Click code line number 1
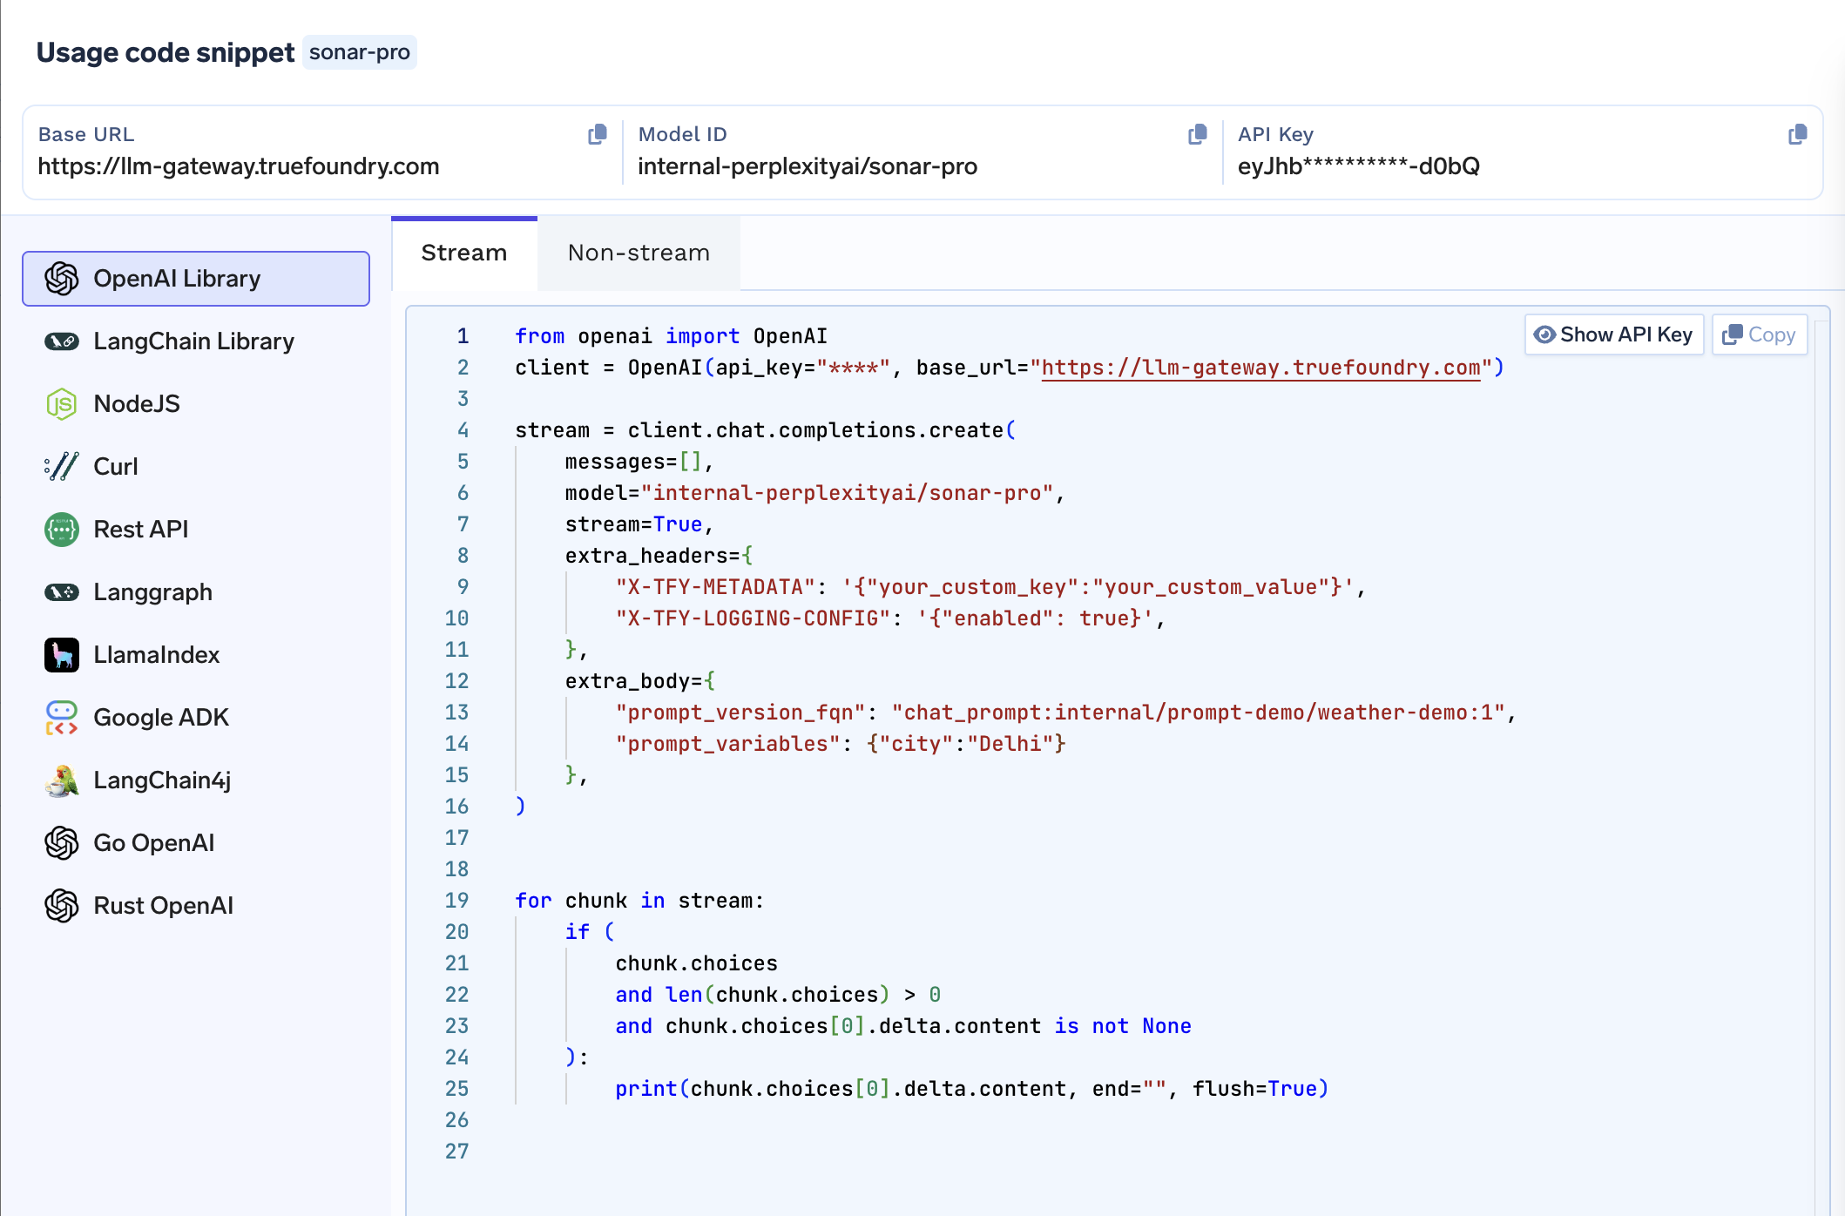Image resolution: width=1845 pixels, height=1216 pixels. [x=463, y=336]
